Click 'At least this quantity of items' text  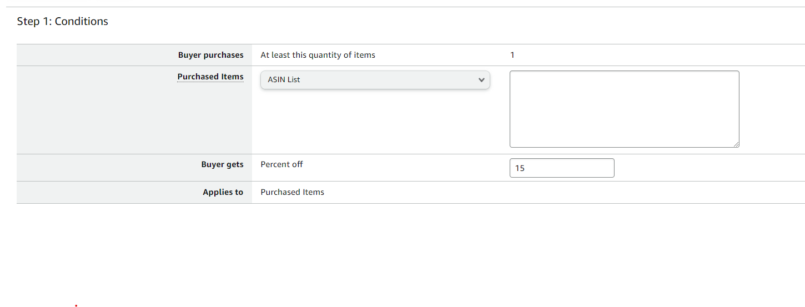click(318, 55)
